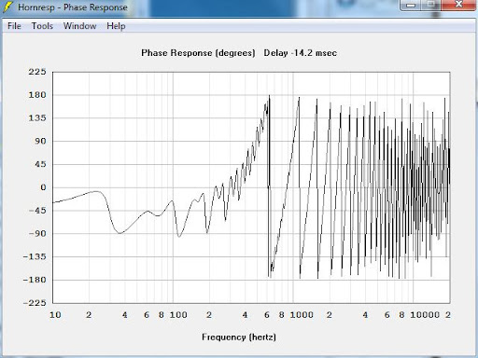This screenshot has height=358, width=478.
Task: Open the Tools menu
Action: tap(42, 26)
